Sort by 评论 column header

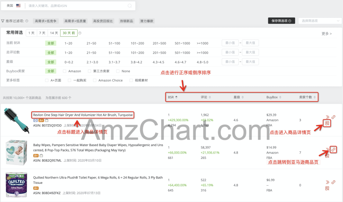pyautogui.click(x=206, y=97)
